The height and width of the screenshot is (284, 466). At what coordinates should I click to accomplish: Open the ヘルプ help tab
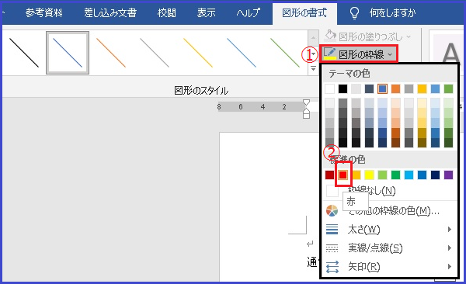point(249,13)
